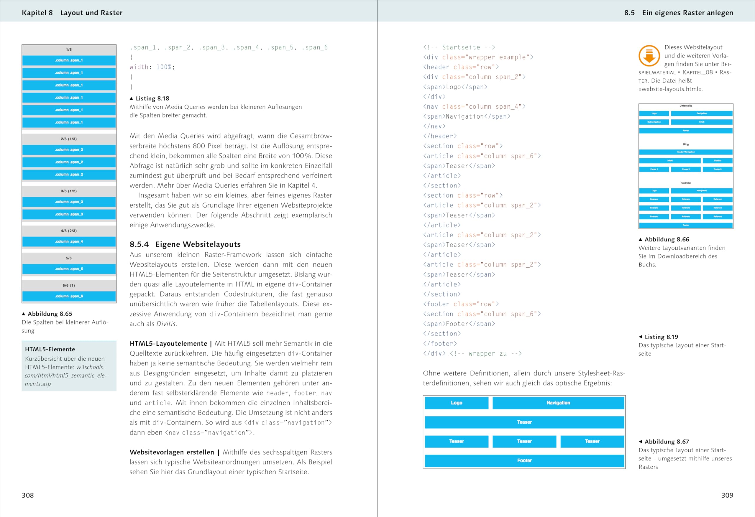Click the '.column .span_6' bar
The width and height of the screenshot is (755, 517).
tap(69, 296)
